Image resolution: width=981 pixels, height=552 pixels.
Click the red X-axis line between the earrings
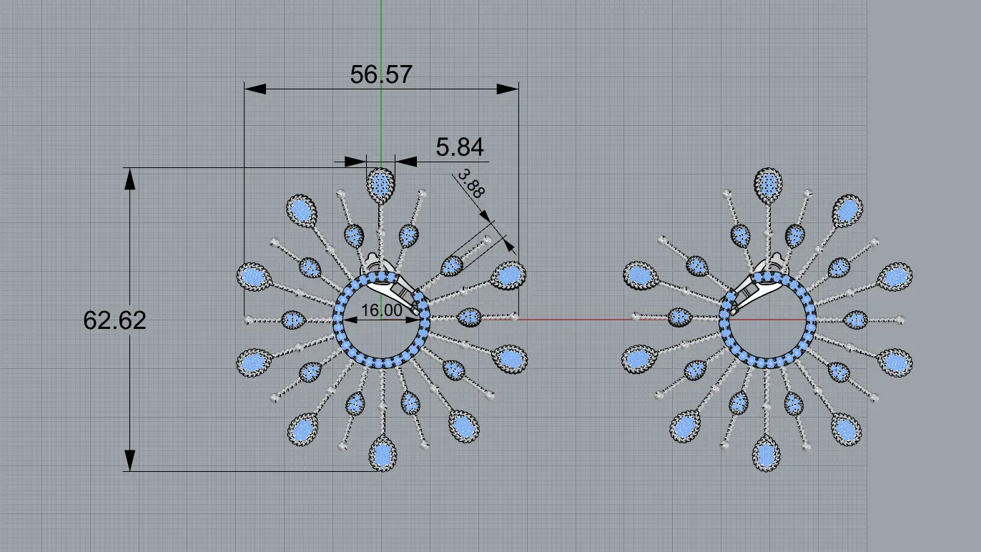tap(572, 319)
